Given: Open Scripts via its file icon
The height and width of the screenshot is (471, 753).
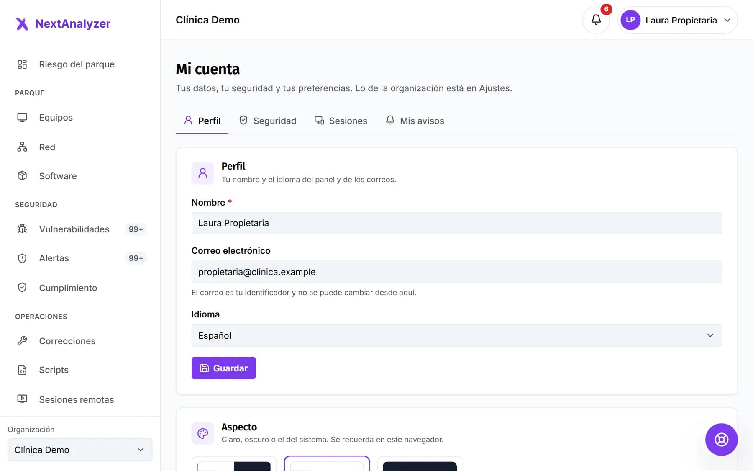Looking at the screenshot, I should [22, 370].
